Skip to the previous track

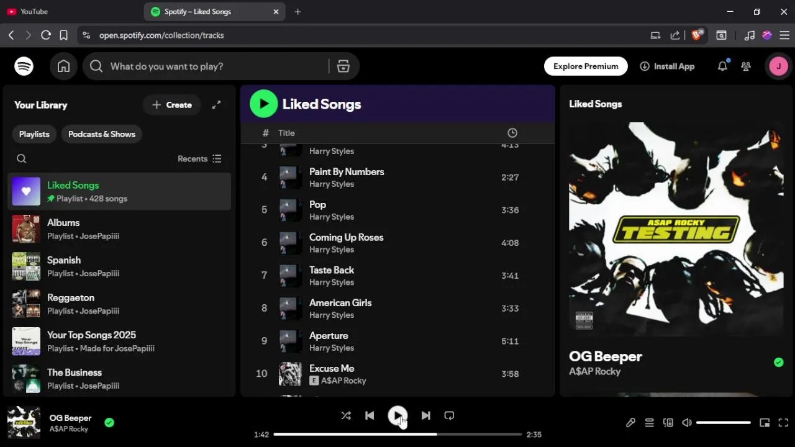(x=370, y=416)
